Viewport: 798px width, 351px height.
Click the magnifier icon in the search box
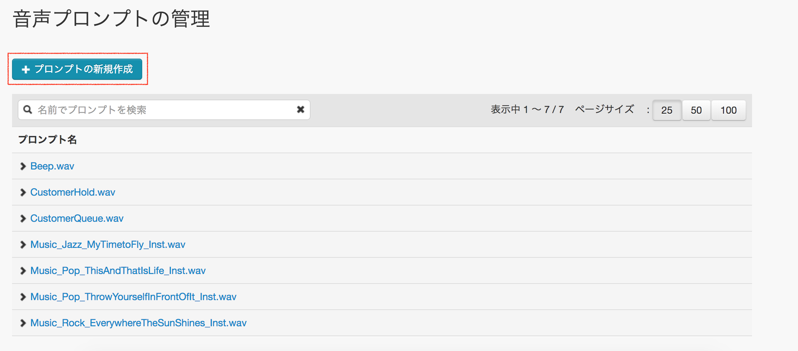[28, 110]
